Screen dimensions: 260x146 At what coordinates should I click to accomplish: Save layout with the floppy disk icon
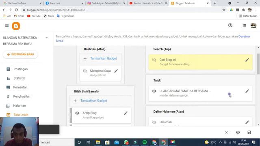click(x=249, y=132)
